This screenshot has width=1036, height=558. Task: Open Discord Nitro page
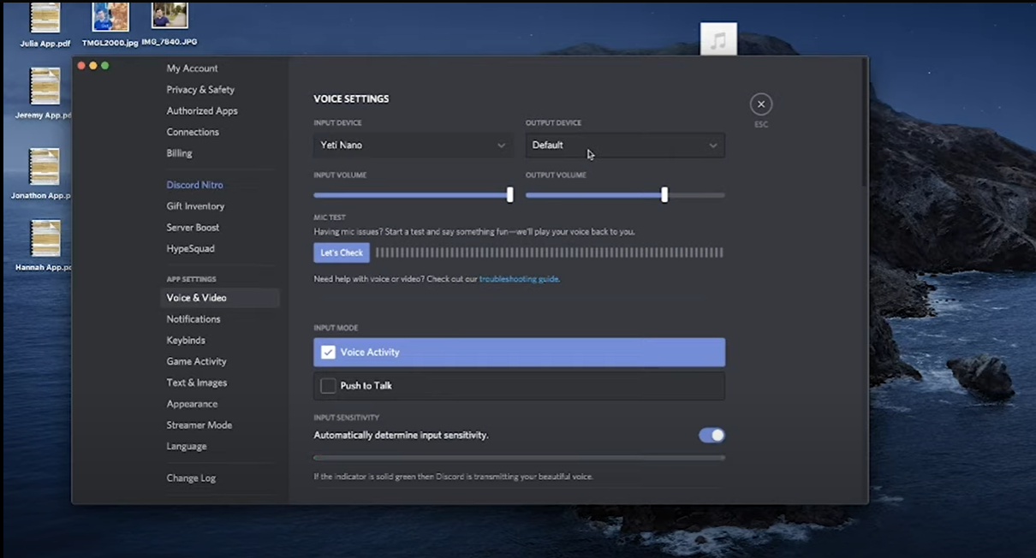(194, 185)
